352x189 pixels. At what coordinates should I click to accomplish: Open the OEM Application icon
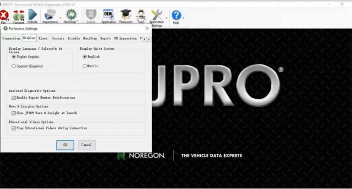(108, 16)
